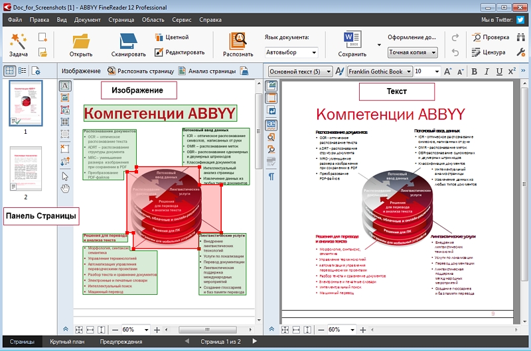531x351 pixels.
Task: Toggle Bold formatting button
Action: (x=474, y=72)
